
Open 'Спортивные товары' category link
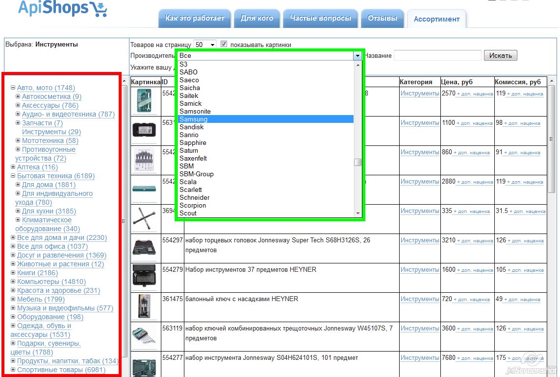(x=61, y=370)
